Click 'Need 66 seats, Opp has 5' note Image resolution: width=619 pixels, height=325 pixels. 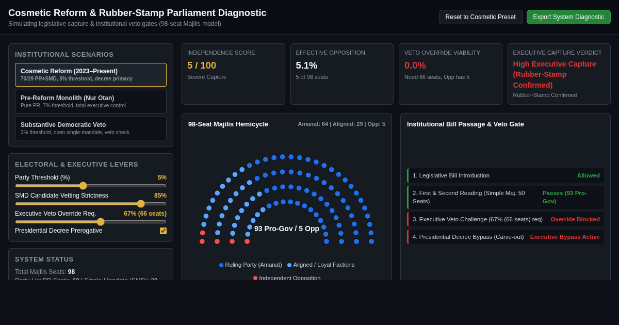[437, 77]
